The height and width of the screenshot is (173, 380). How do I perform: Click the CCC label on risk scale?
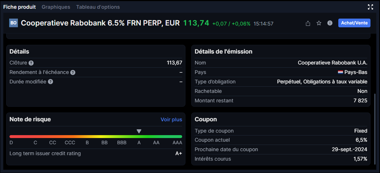pyautogui.click(x=70, y=143)
